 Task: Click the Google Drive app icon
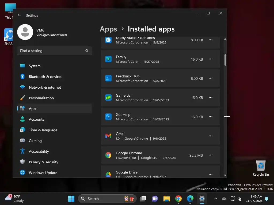108,174
